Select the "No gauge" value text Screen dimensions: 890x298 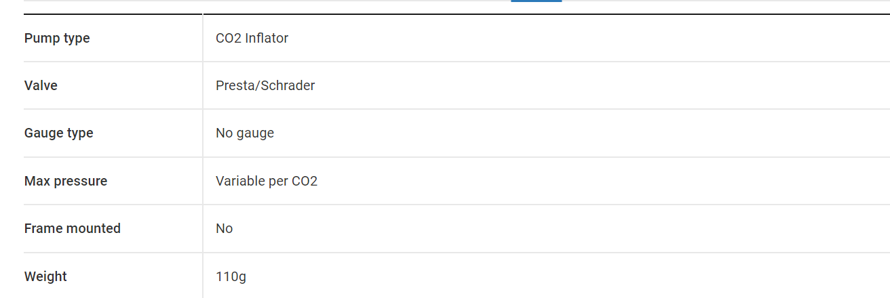point(245,133)
